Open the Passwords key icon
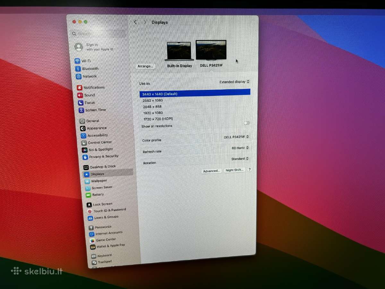 (x=91, y=228)
